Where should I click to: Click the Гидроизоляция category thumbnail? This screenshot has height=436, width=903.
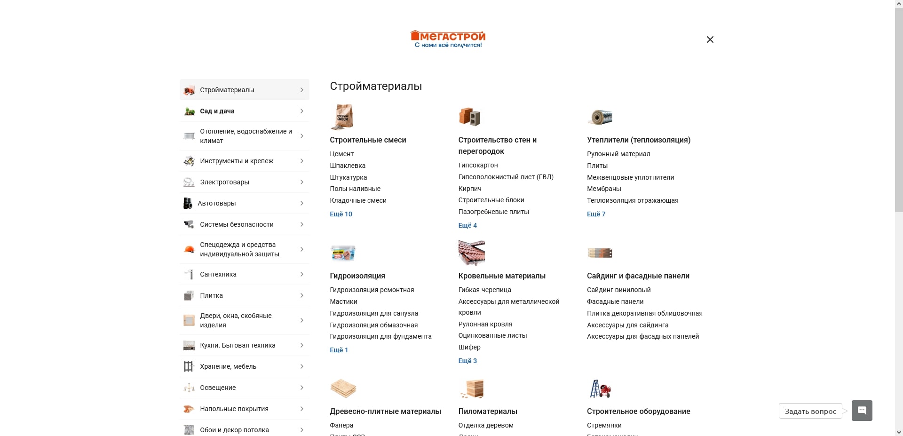coord(343,253)
